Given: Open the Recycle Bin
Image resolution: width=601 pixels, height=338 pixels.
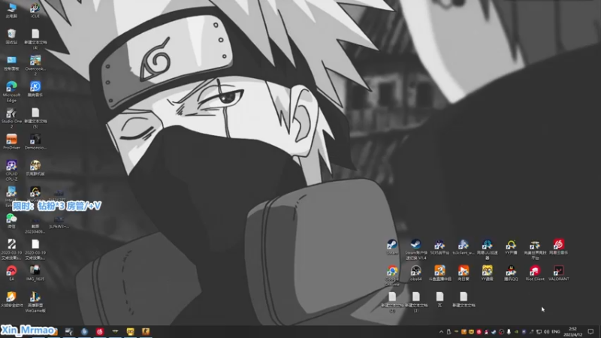Looking at the screenshot, I should click(x=11, y=36).
